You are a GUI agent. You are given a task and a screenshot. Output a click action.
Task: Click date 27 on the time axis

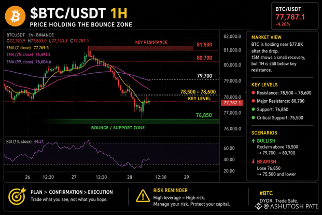coord(74,177)
